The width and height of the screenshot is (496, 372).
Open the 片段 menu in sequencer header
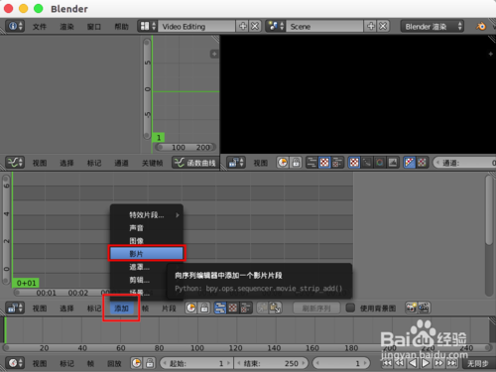[169, 309]
